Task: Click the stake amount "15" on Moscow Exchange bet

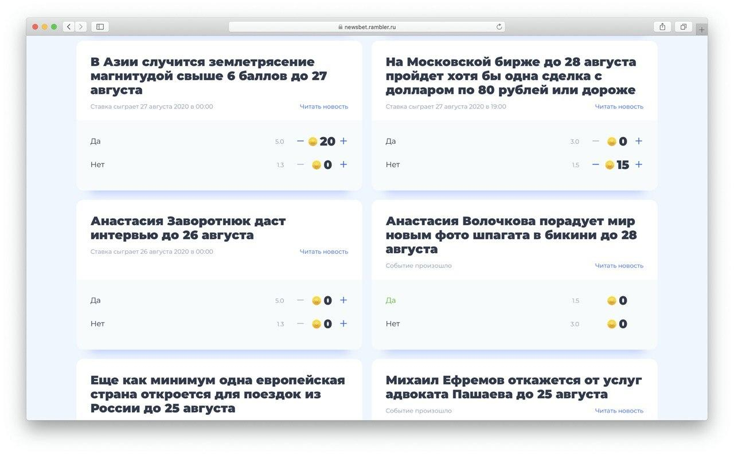Action: pos(623,165)
